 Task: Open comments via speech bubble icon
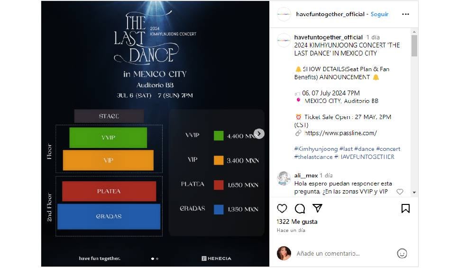(300, 208)
